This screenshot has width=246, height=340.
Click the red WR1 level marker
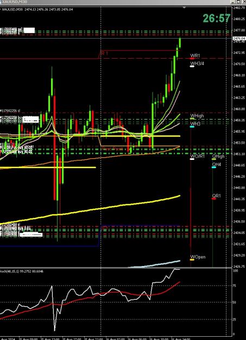tap(192, 59)
